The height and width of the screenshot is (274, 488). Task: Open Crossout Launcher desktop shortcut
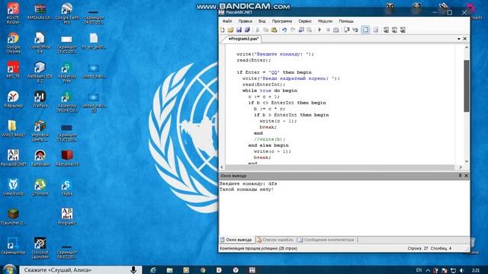click(x=40, y=248)
